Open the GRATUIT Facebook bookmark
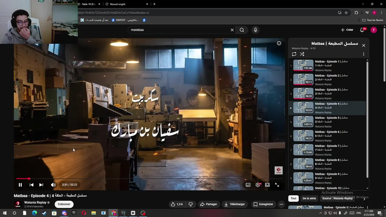This screenshot has width=386, height=217. (x=125, y=20)
